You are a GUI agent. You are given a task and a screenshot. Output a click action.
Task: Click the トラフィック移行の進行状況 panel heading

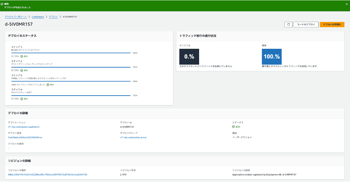pos(198,36)
